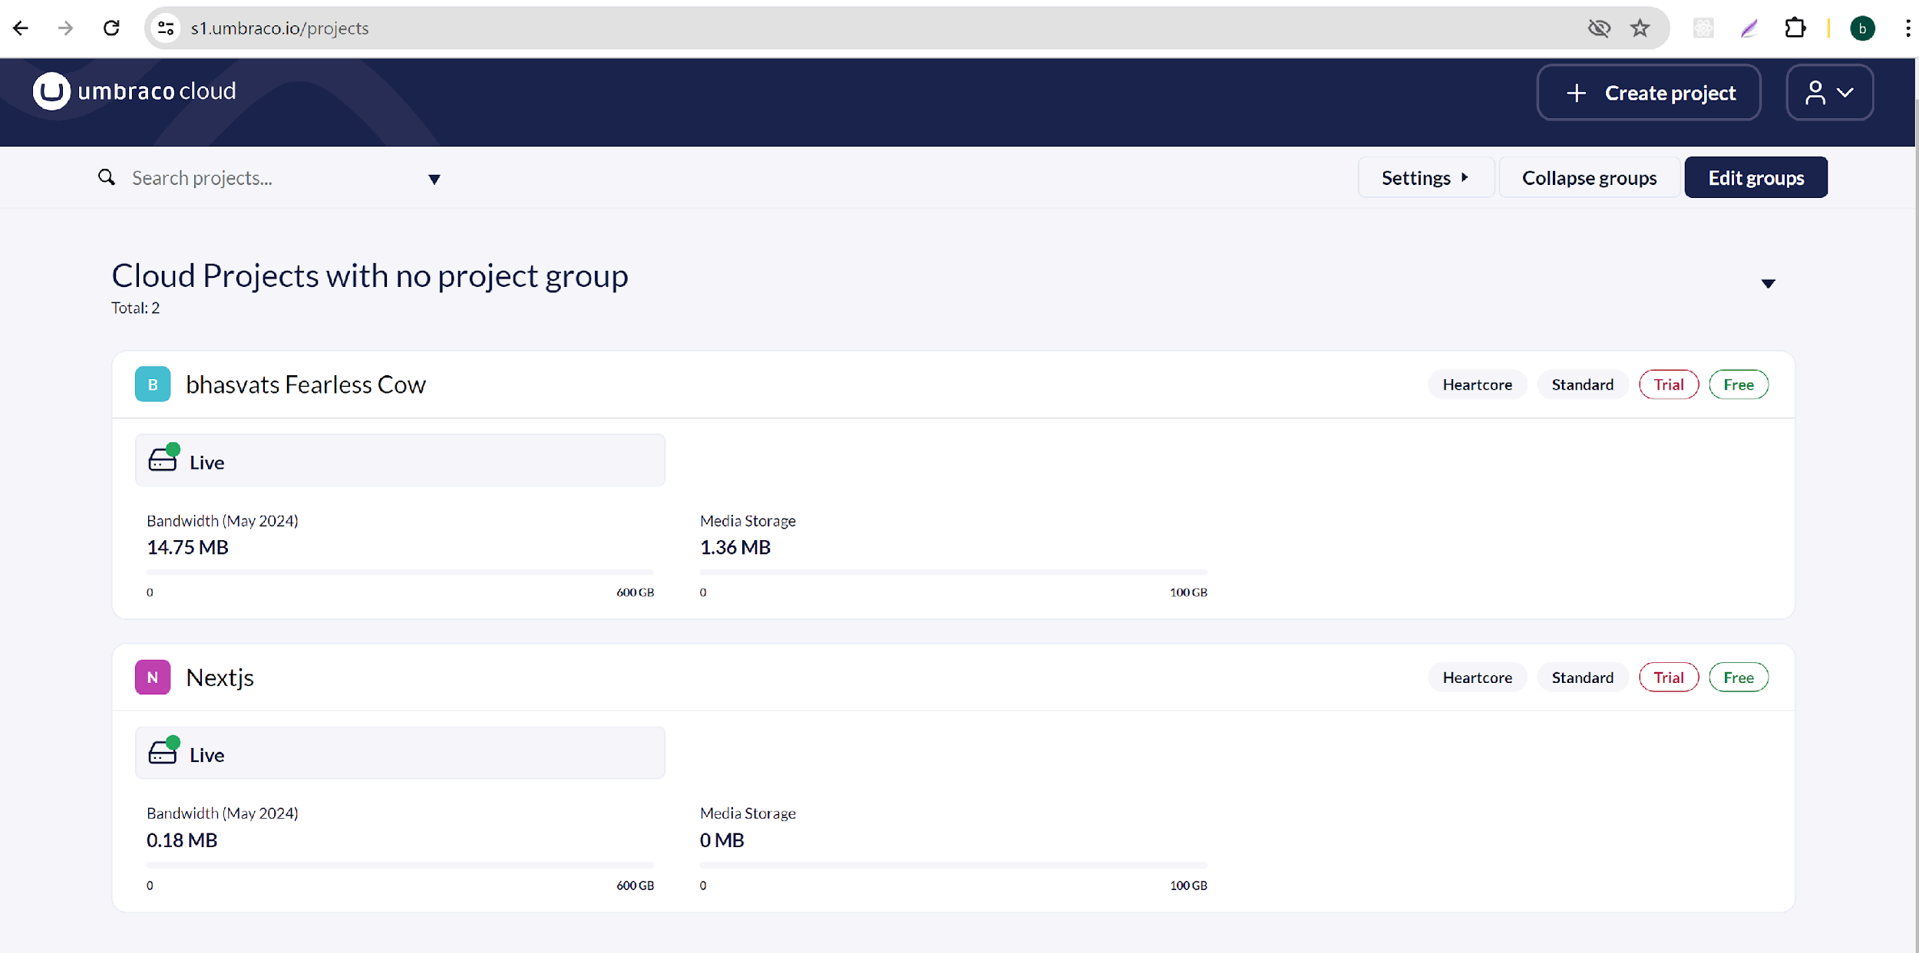Click the bhasvats Fearless Cow 'B' avatar
The height and width of the screenshot is (953, 1919).
pyautogui.click(x=153, y=384)
